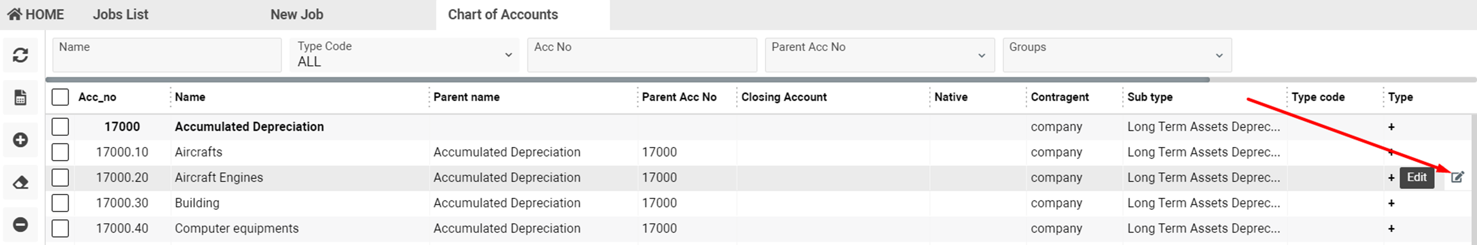Image resolution: width=1477 pixels, height=245 pixels.
Task: Select the checkbox for 17000.30 Building
Action: coord(60,203)
